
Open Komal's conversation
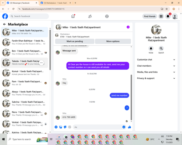coord(24,73)
